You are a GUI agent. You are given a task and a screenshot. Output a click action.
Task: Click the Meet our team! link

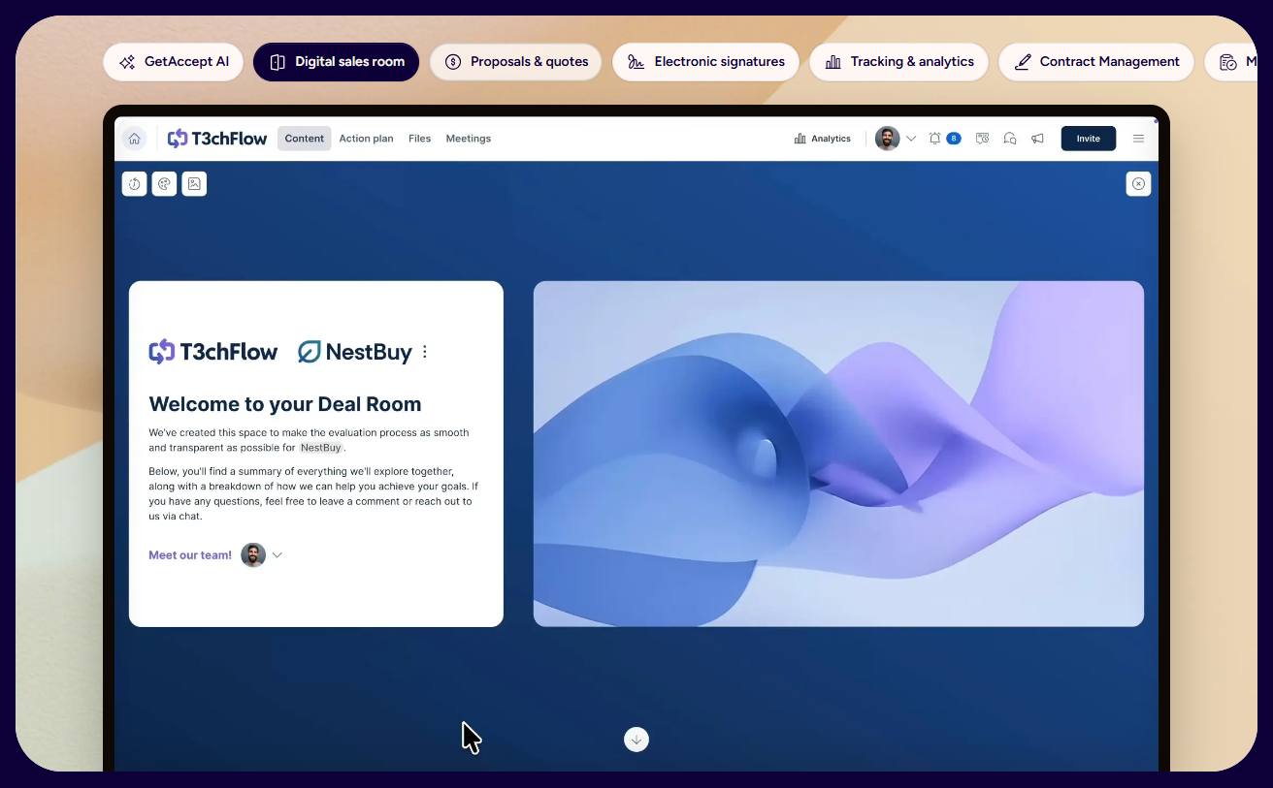click(x=190, y=555)
